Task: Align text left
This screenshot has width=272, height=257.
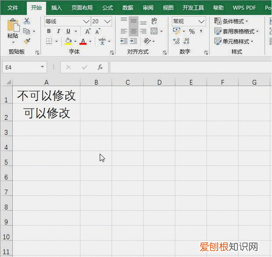Action: (x=124, y=32)
